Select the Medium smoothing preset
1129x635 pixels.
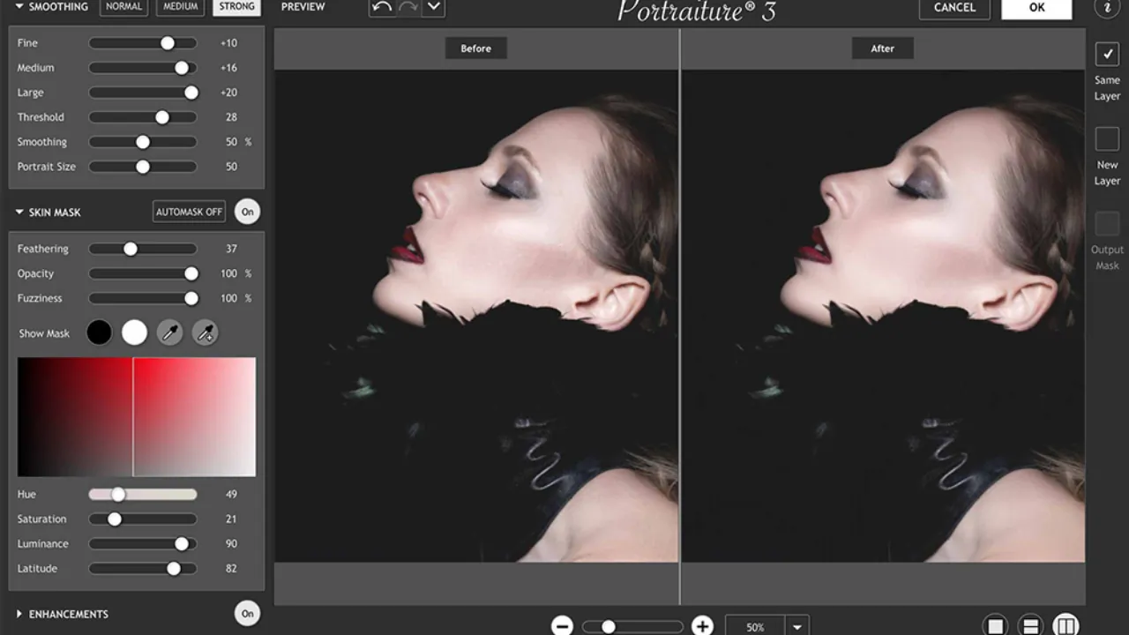tap(180, 7)
